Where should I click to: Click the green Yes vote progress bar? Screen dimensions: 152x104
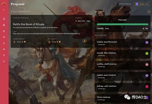pos(123,24)
